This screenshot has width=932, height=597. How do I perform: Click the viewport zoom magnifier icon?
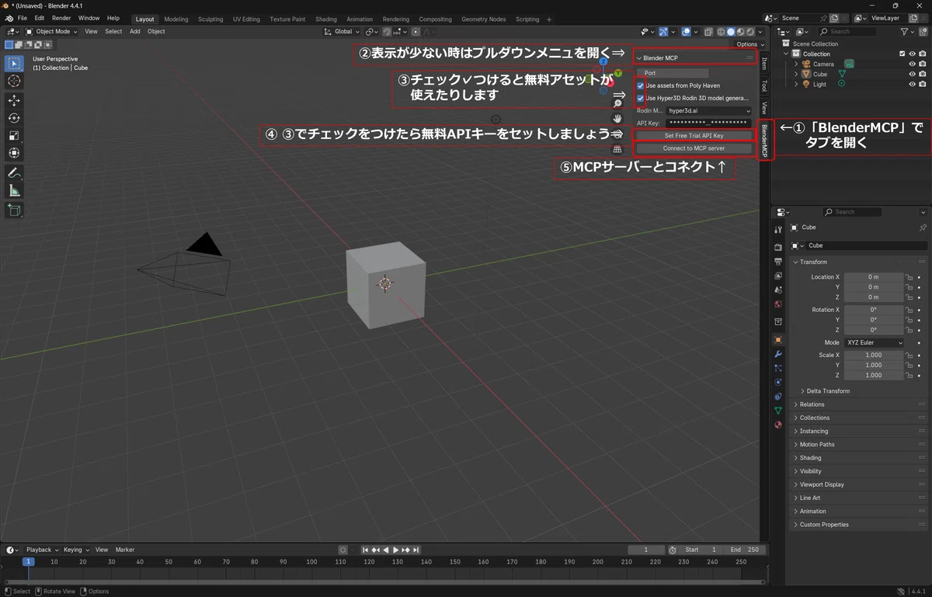point(617,103)
